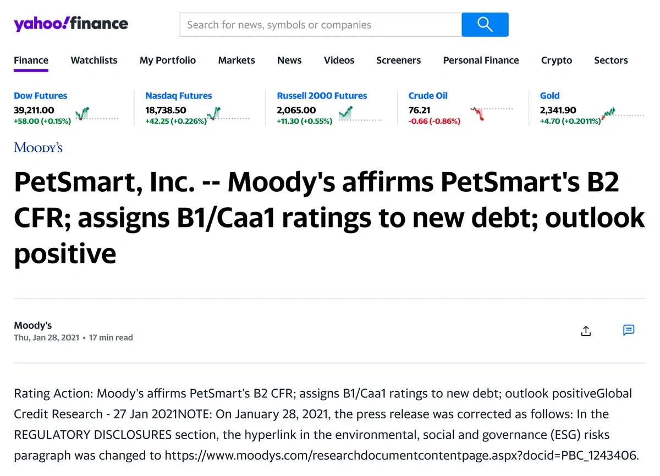This screenshot has width=660, height=476.
Task: Open the My Portfolio tab
Action: click(168, 60)
